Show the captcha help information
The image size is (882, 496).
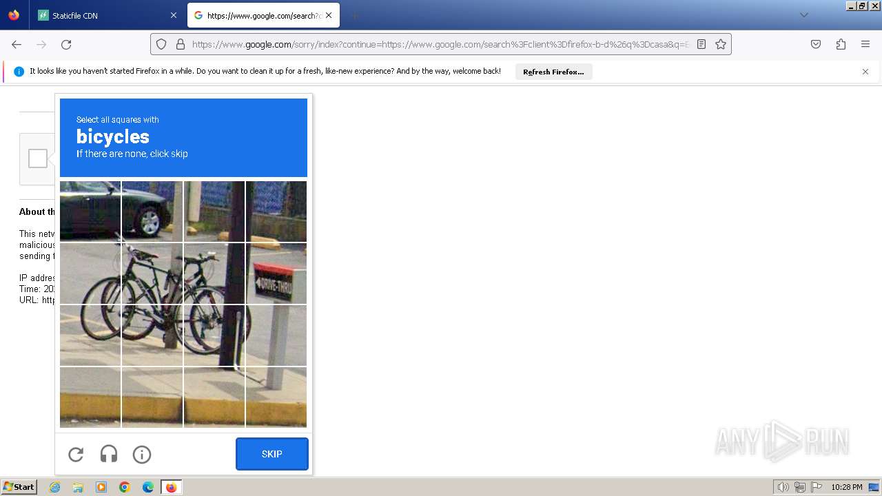[x=142, y=454]
